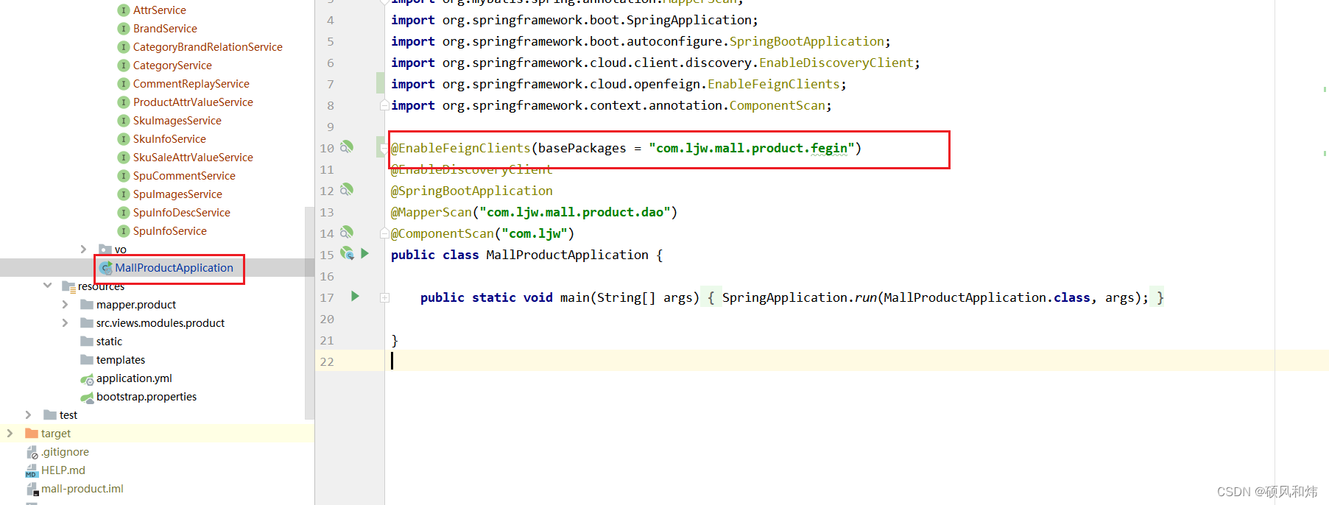Select the templates folder
Viewport: 1329px width, 505px height.
point(121,360)
